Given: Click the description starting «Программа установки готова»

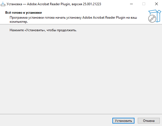Looking at the screenshot, I should pos(73,20).
